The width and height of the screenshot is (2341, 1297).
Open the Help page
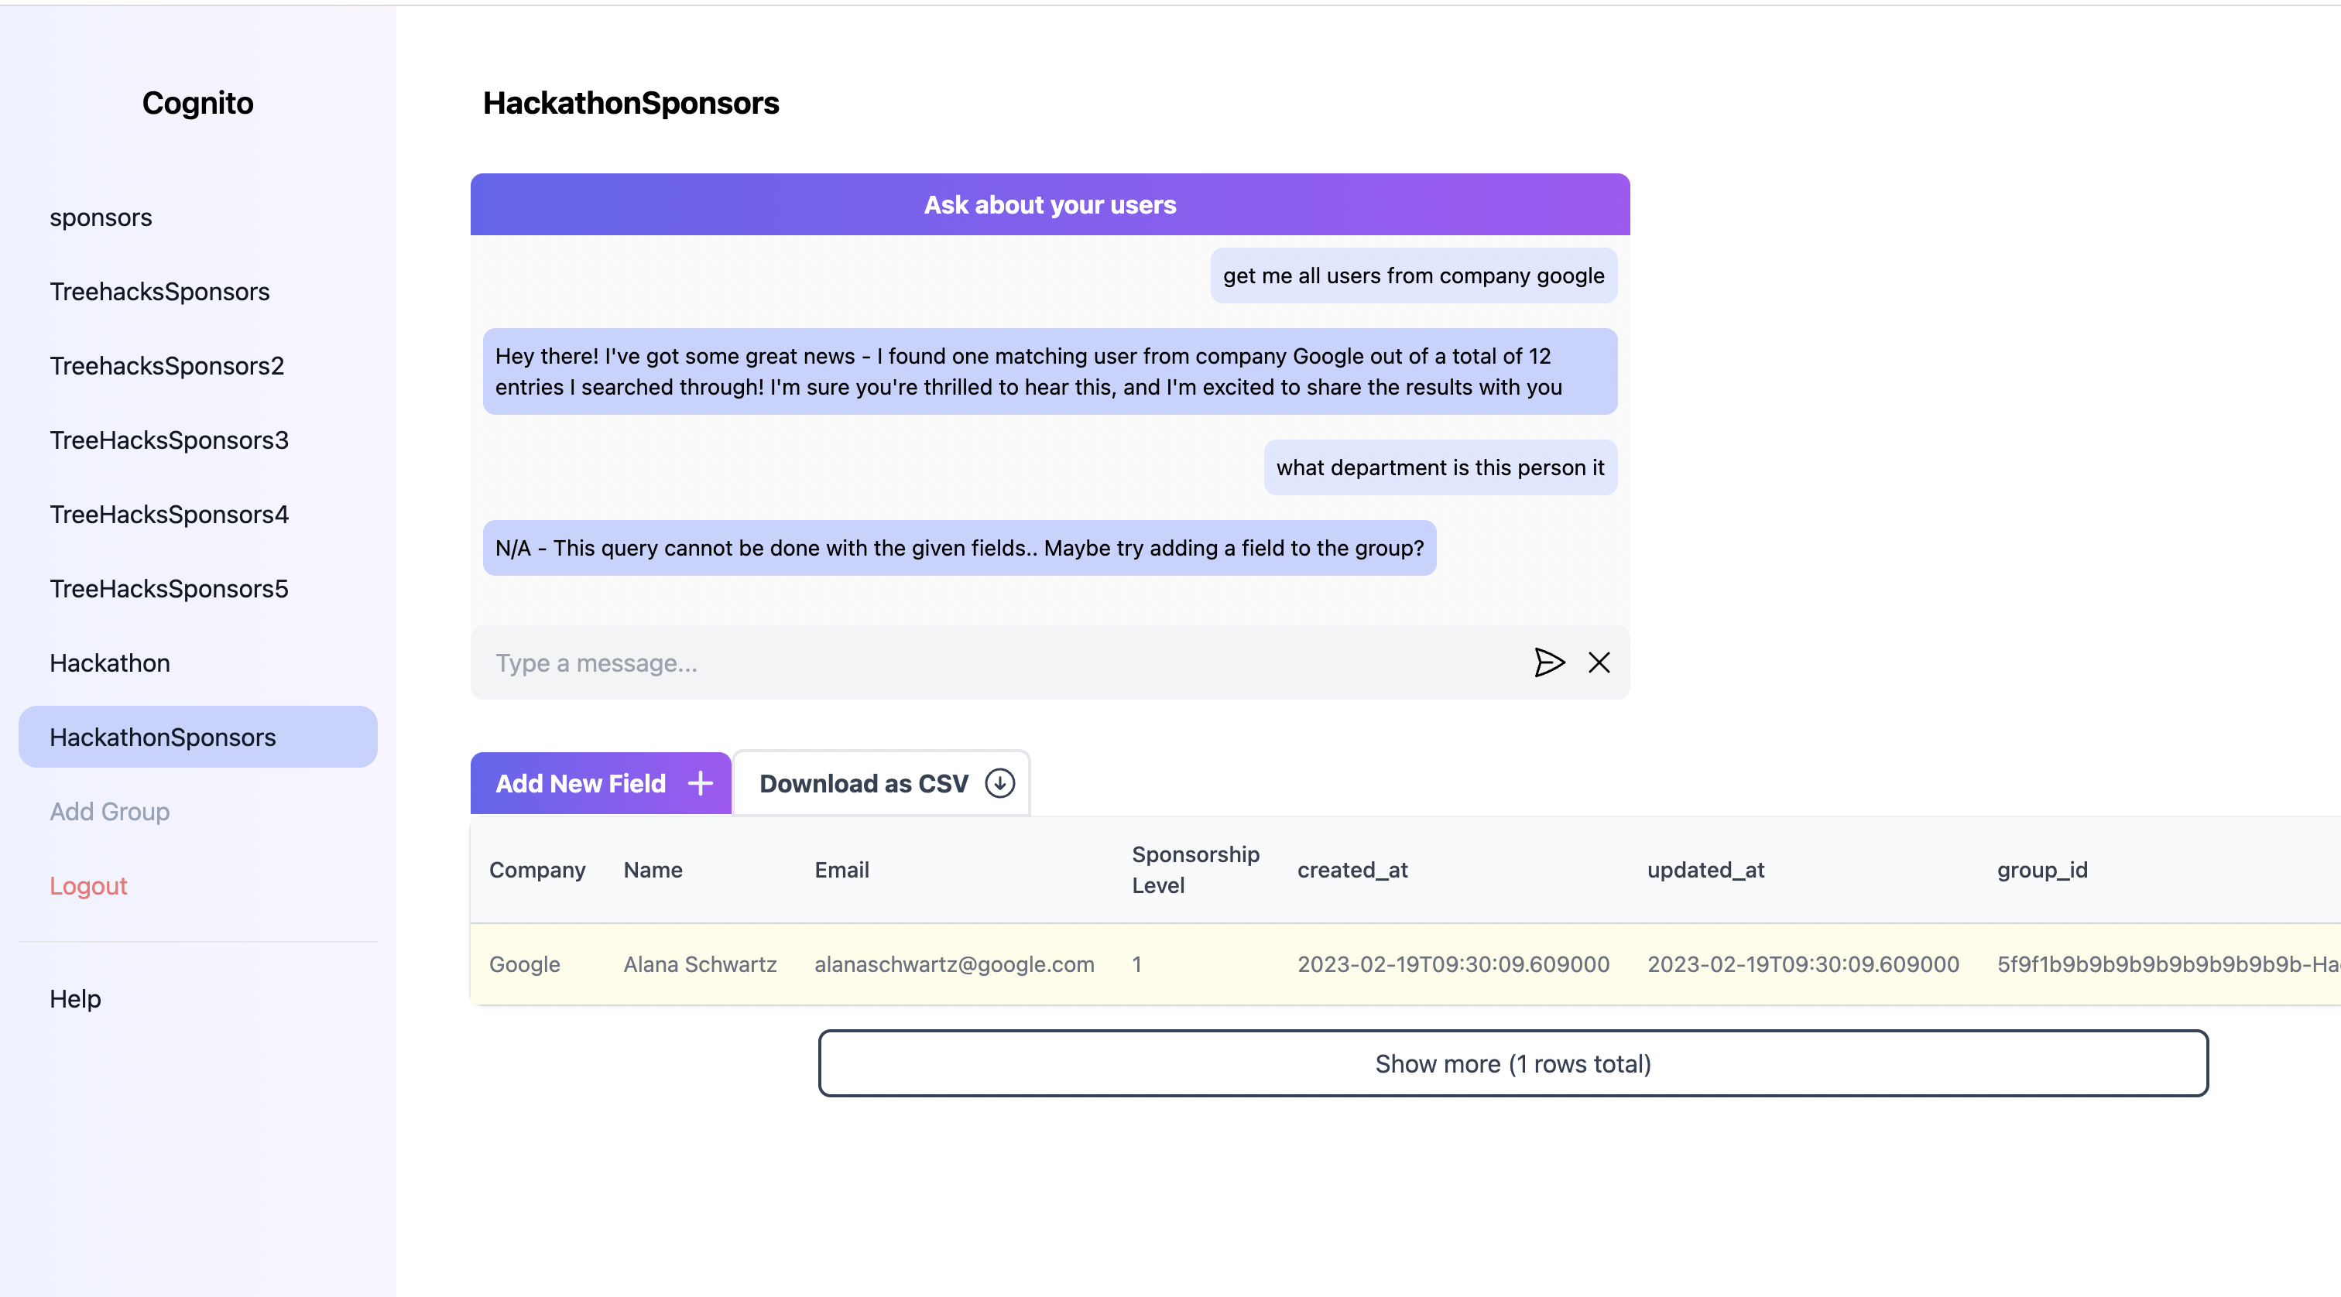click(75, 998)
